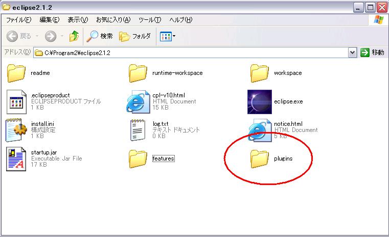Screen dimensions: 389x237
Task: Click the 'plugins' folder name label
Action: pos(283,159)
